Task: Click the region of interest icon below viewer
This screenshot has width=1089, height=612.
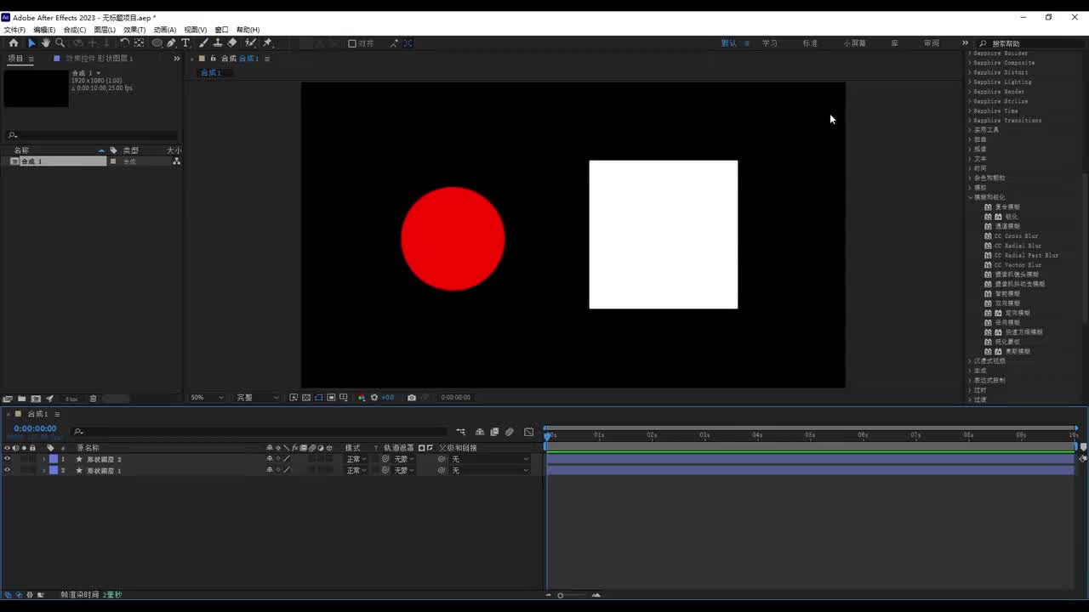Action: coord(331,397)
